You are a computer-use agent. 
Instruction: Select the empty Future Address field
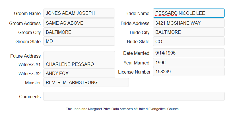pos(79,56)
